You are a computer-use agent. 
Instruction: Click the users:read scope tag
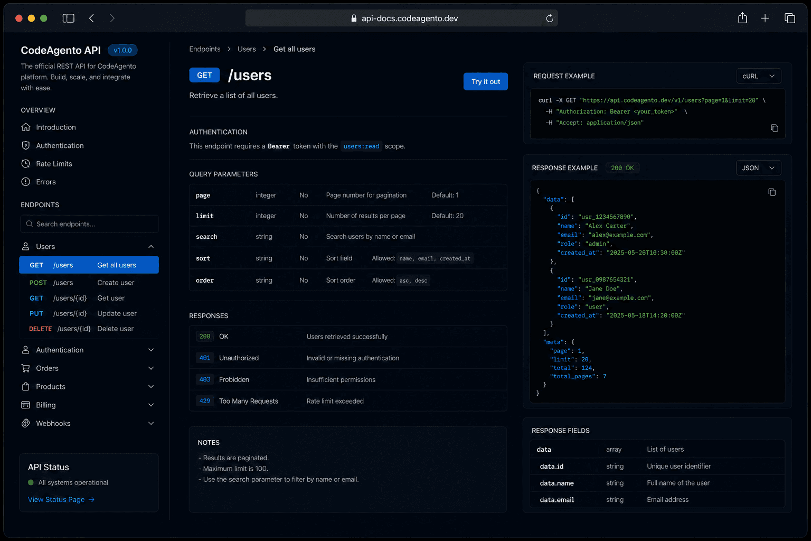click(361, 146)
